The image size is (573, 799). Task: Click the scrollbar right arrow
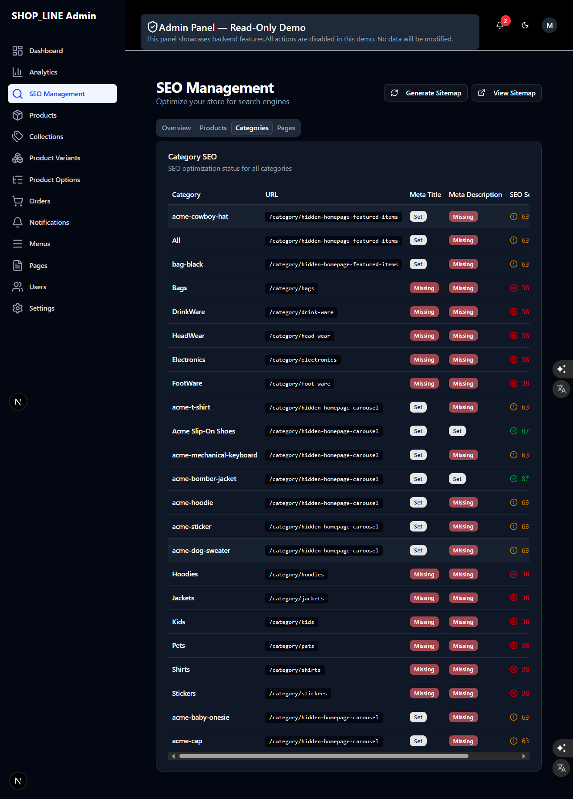click(524, 756)
